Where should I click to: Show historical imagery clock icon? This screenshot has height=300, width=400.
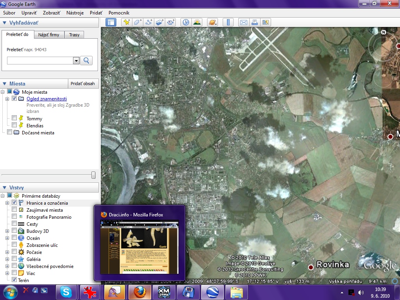point(186,22)
